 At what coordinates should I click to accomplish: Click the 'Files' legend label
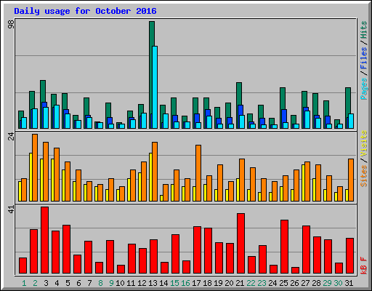click(364, 58)
